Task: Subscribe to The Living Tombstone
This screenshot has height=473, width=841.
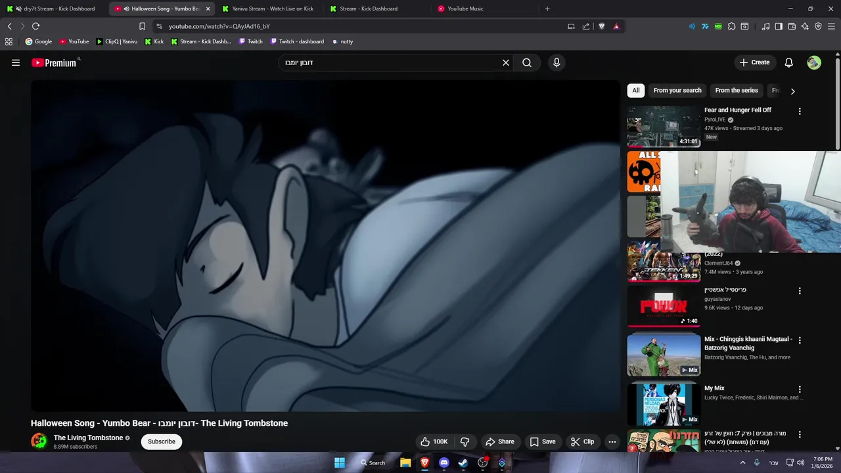Action: click(x=162, y=441)
